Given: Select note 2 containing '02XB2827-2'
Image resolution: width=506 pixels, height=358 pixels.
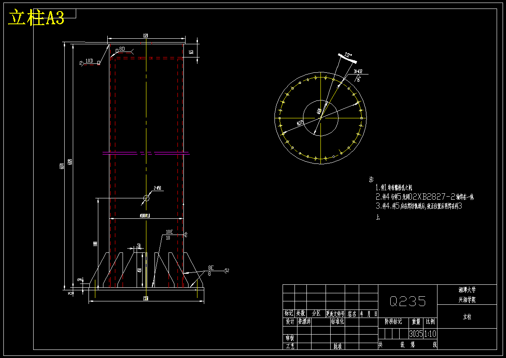Looking at the screenshot, I should point(425,197).
